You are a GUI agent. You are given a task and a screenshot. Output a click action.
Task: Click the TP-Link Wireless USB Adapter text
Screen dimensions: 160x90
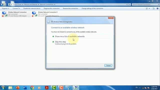point(17,16)
